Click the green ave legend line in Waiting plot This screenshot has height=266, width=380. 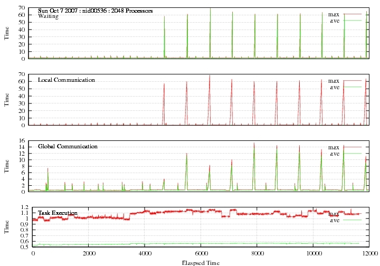pos(352,21)
